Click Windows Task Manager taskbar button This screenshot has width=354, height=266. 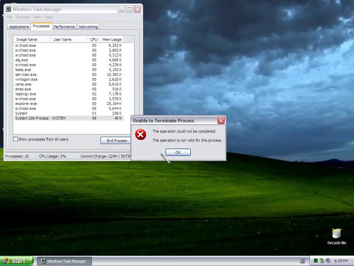click(64, 261)
